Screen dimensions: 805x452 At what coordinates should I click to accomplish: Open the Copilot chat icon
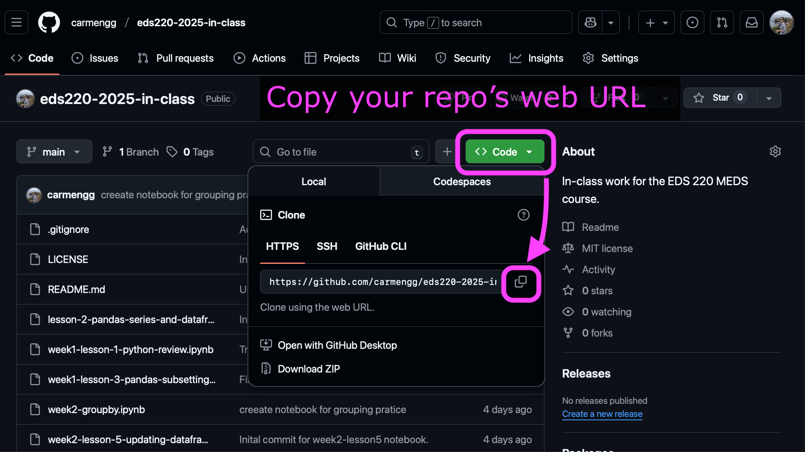coord(591,22)
